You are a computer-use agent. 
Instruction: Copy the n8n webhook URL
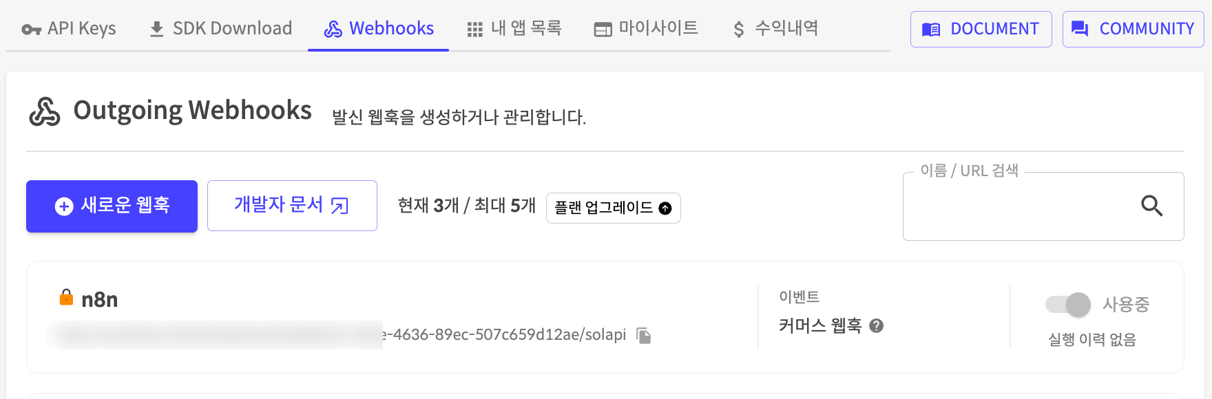(644, 336)
